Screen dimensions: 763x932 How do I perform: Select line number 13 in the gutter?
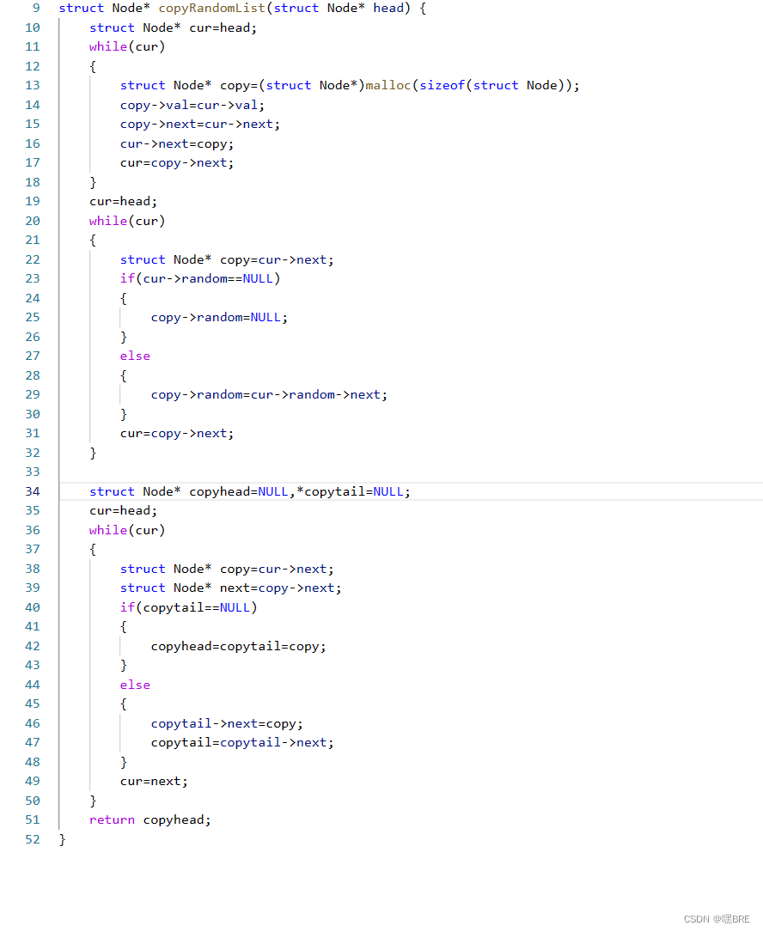pyautogui.click(x=33, y=86)
